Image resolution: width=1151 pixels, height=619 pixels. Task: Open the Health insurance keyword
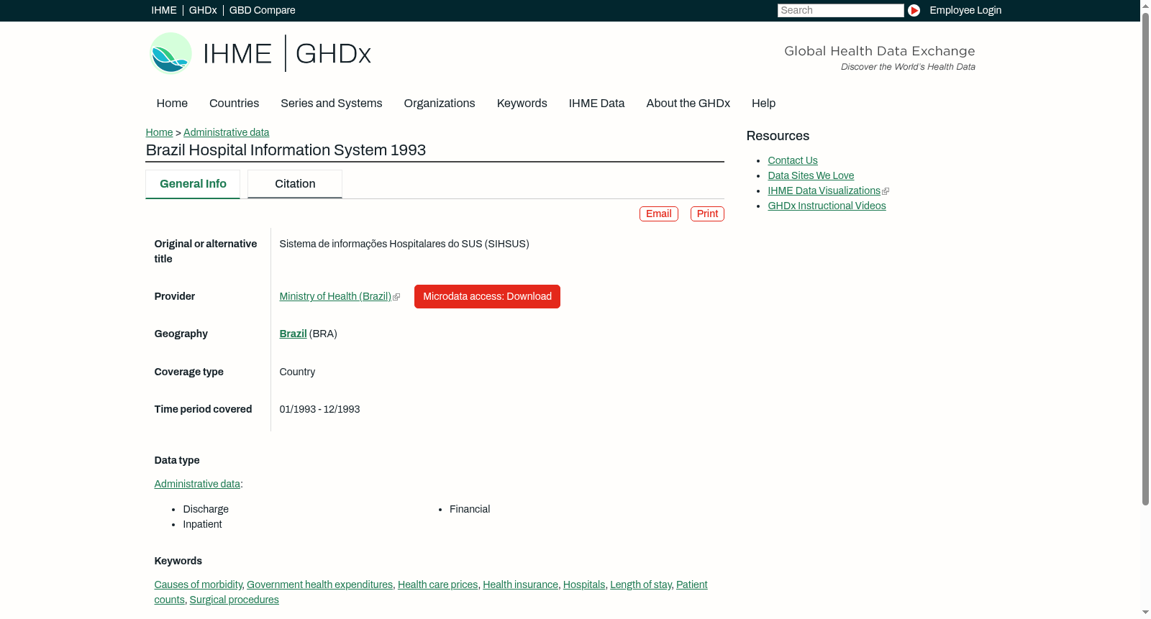(x=520, y=584)
